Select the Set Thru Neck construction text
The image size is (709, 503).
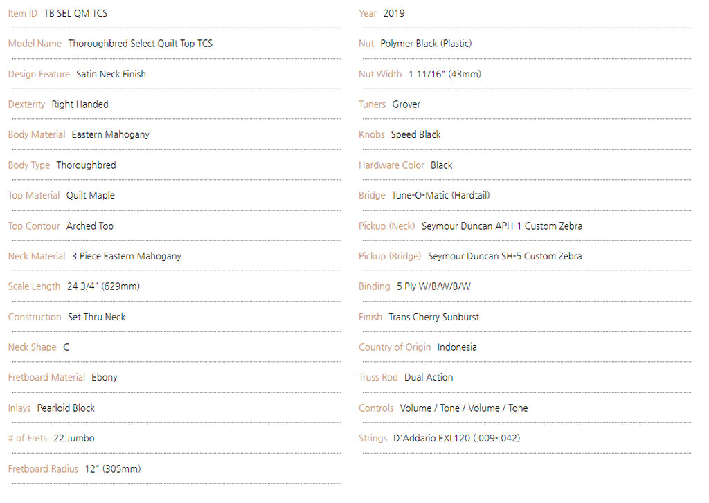click(97, 318)
